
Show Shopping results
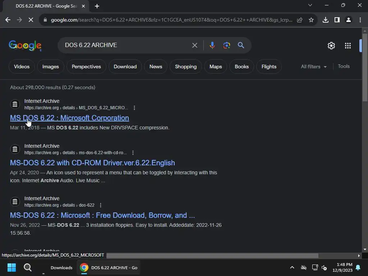click(x=186, y=66)
